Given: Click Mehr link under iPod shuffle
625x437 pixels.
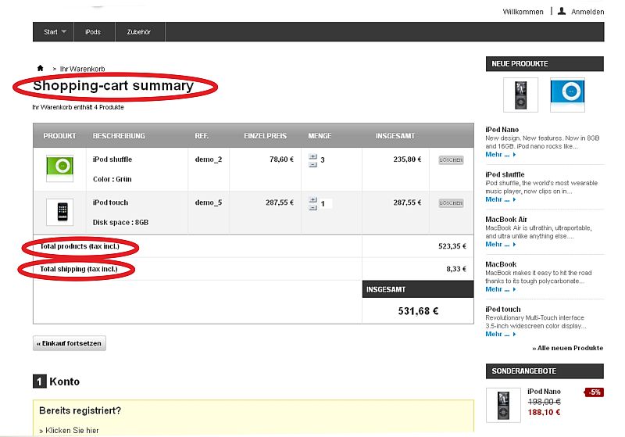Looking at the screenshot, I should pos(501,200).
